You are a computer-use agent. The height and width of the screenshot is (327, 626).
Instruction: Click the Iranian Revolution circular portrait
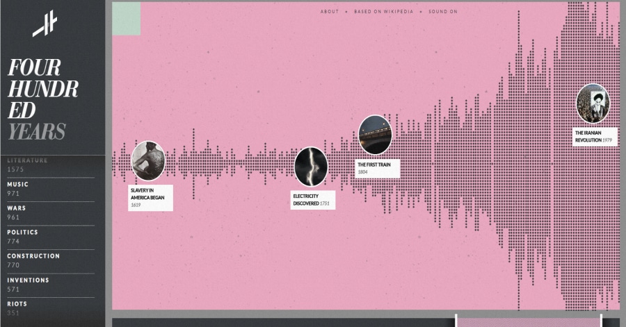tap(593, 103)
